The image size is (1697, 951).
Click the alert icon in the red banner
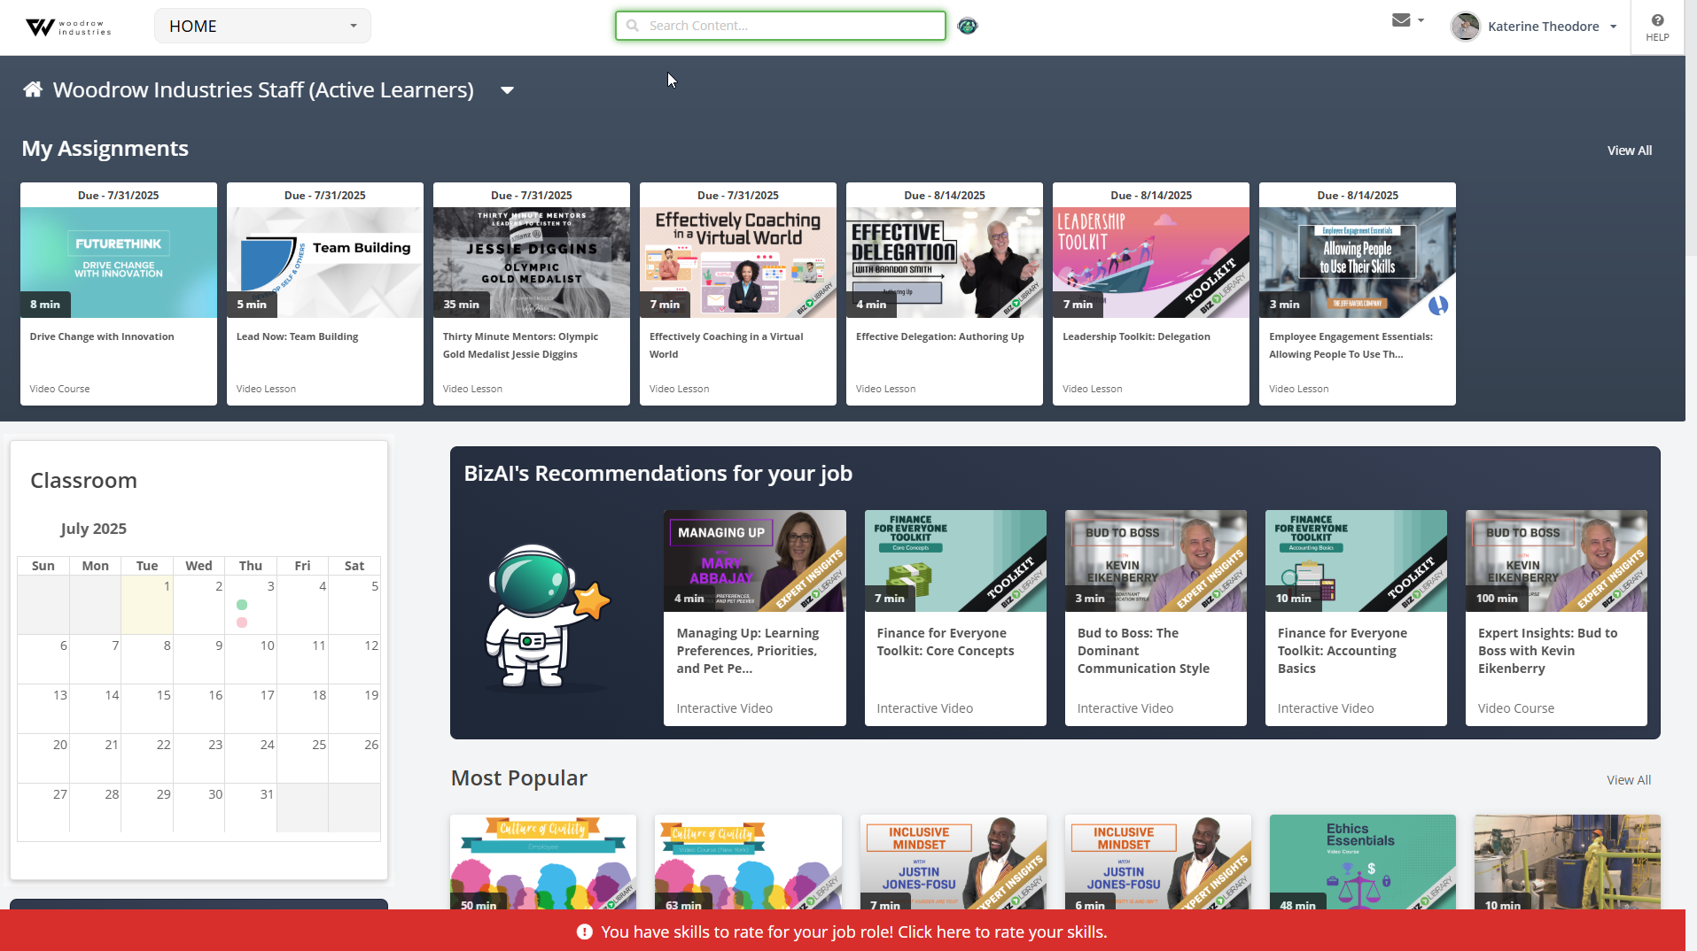pos(583,932)
